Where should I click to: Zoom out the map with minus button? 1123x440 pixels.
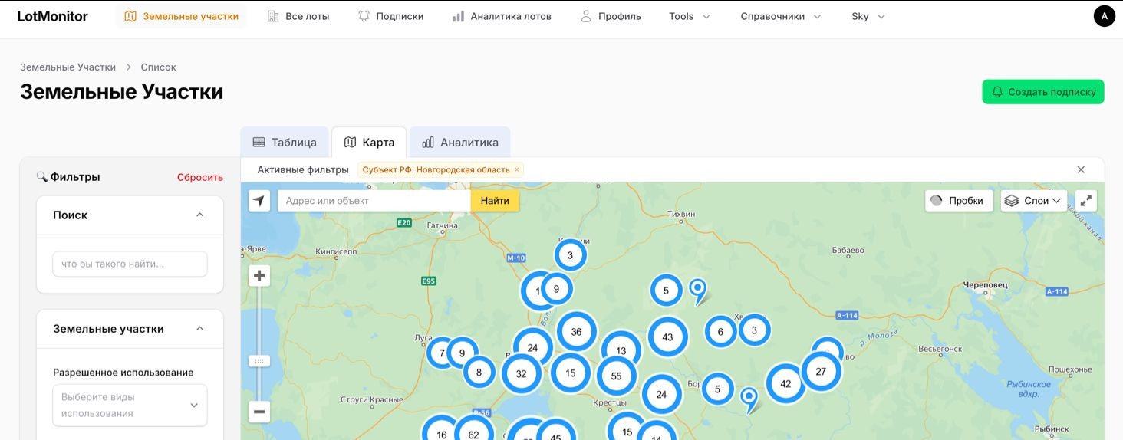[x=259, y=412]
